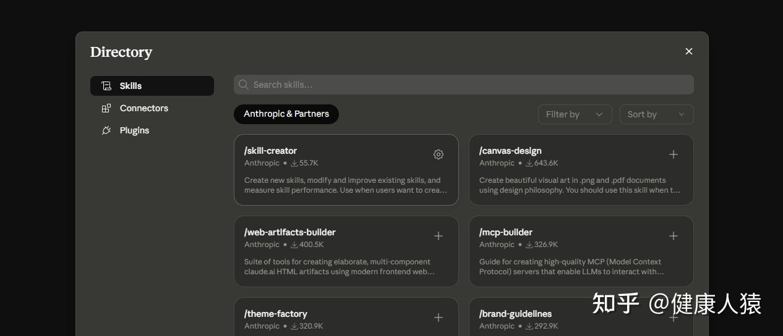Click the Skills list icon in sidebar
This screenshot has height=336, width=783.
[x=106, y=86]
